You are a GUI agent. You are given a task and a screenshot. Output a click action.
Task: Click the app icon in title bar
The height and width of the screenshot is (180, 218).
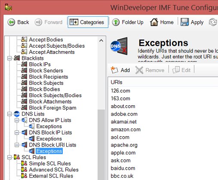click(9, 7)
